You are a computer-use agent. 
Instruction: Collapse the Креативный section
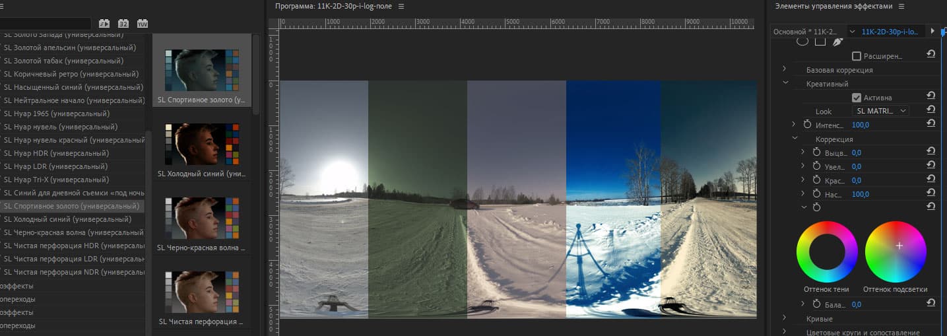(x=785, y=83)
